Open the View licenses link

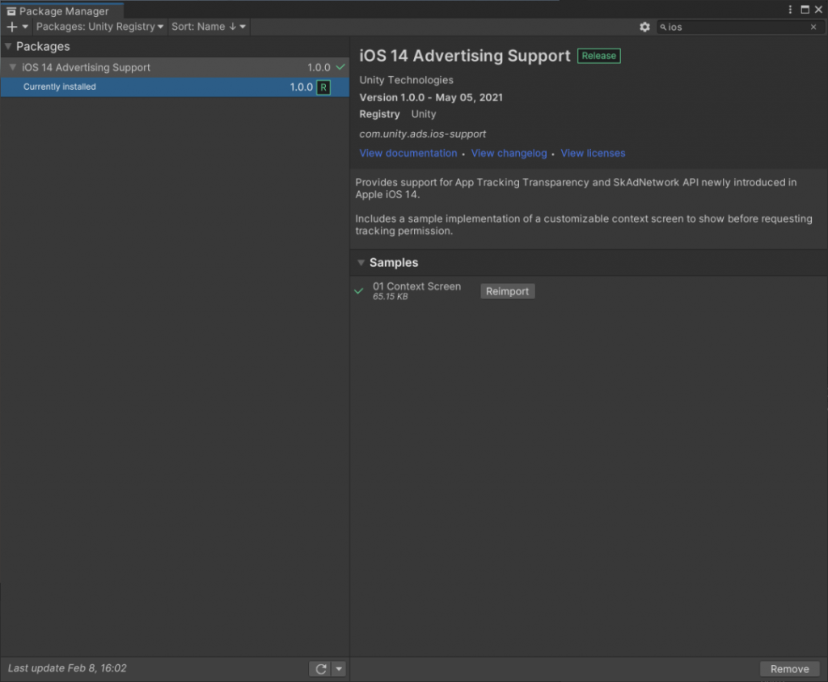pyautogui.click(x=593, y=153)
